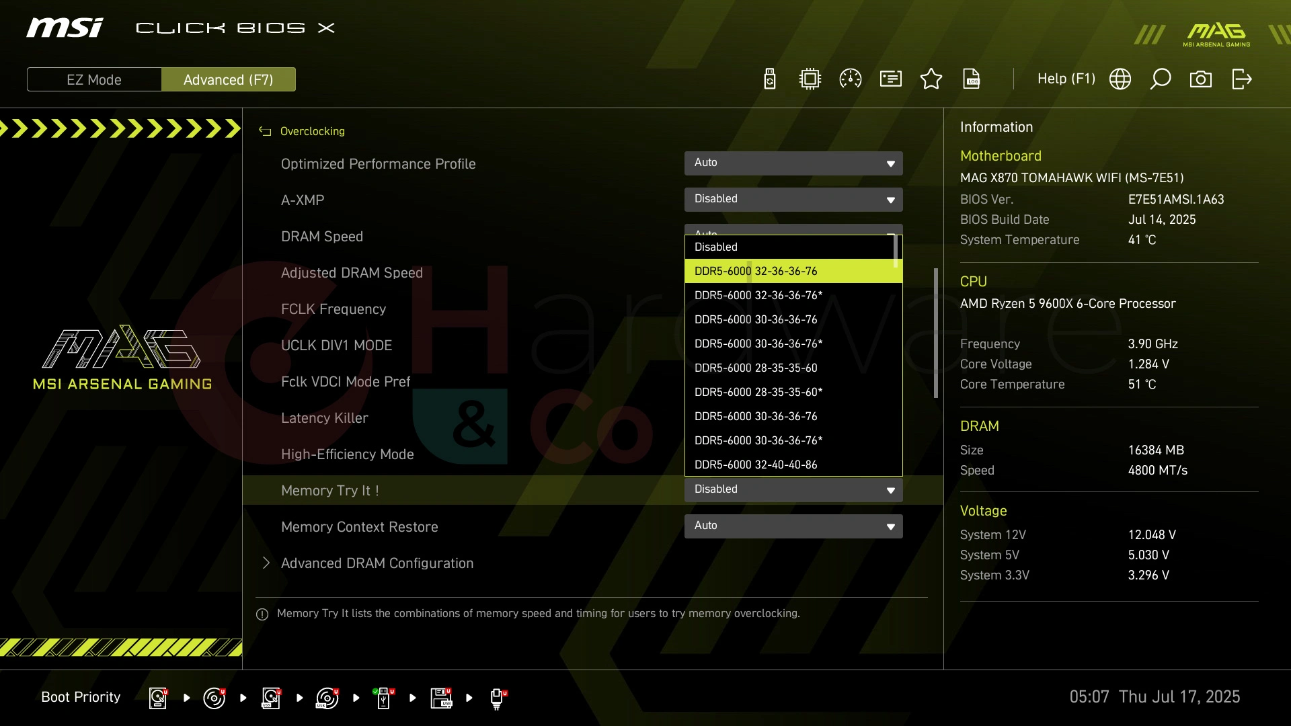The width and height of the screenshot is (1291, 726).
Task: Select the Adjusted DRAM Speed row
Action: [x=352, y=273]
